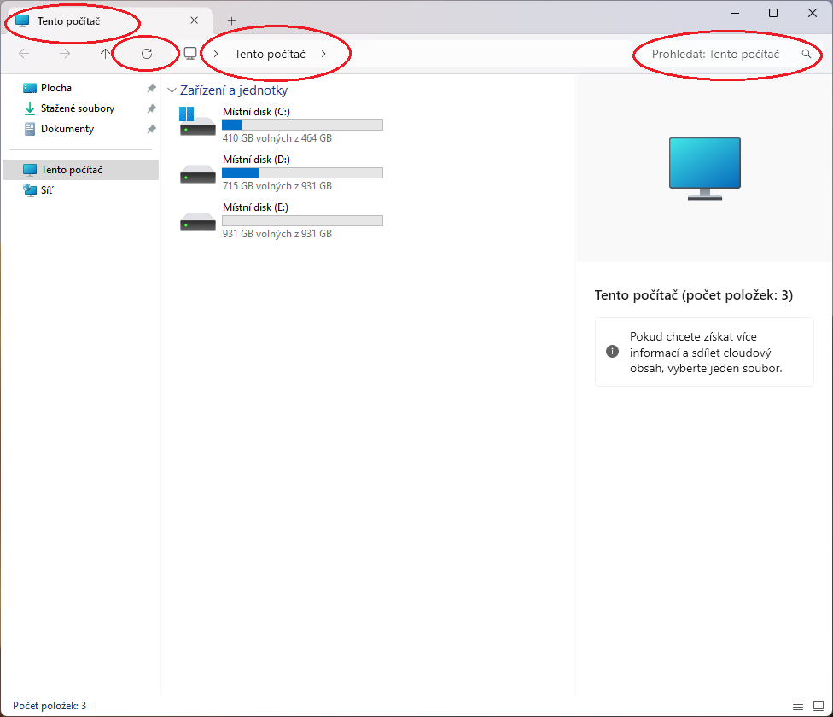Go up one folder level arrow
The width and height of the screenshot is (833, 717).
(105, 54)
